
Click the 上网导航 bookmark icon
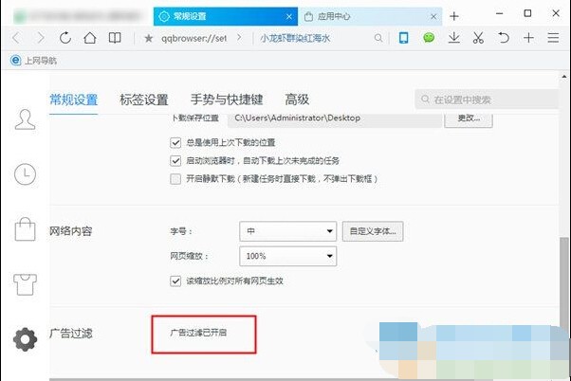click(16, 60)
